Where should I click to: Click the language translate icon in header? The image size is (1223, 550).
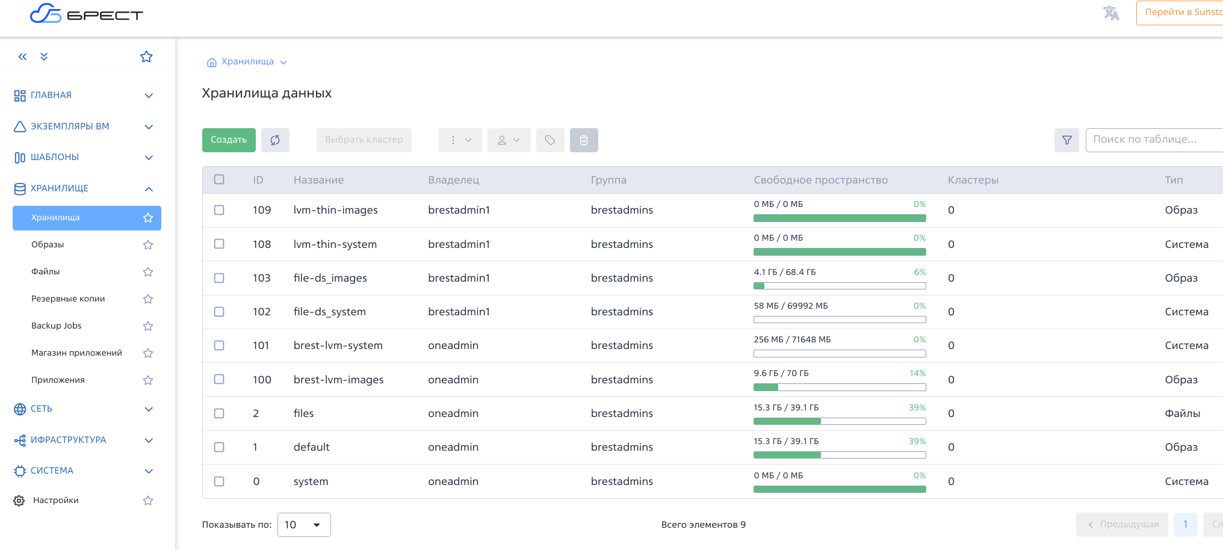1110,13
